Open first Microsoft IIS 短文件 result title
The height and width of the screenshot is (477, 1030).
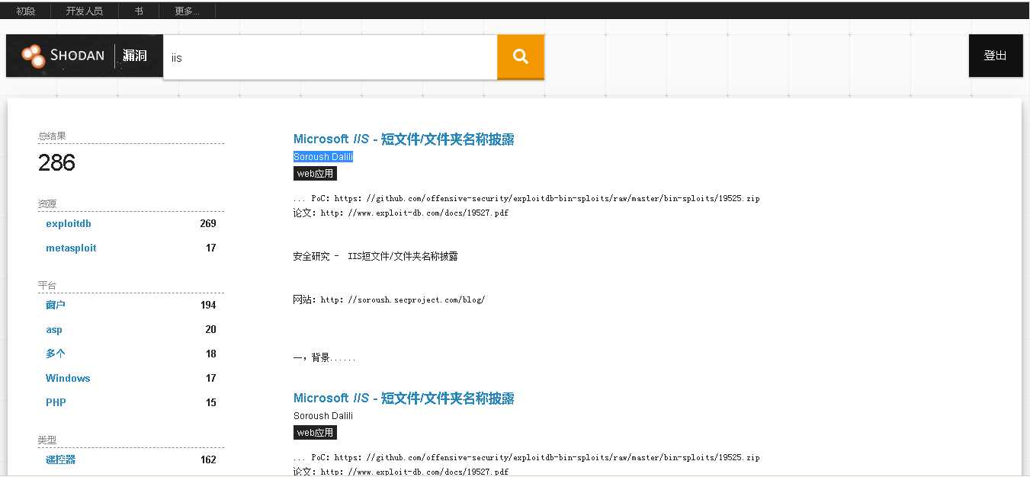404,139
